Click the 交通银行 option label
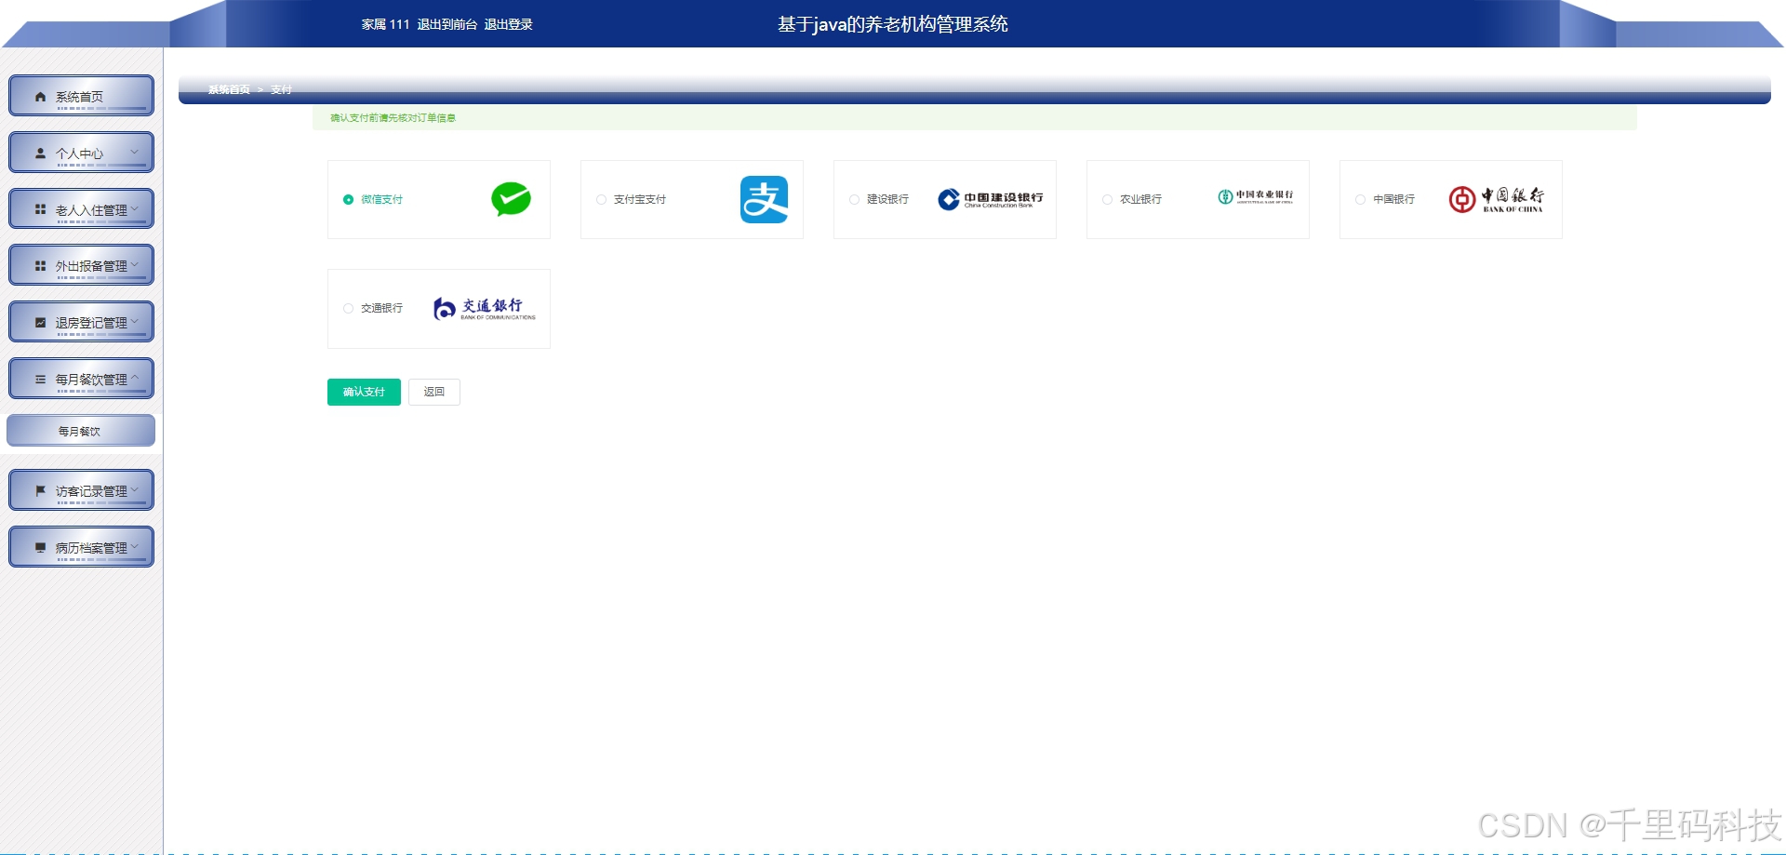This screenshot has width=1786, height=855. (x=381, y=308)
